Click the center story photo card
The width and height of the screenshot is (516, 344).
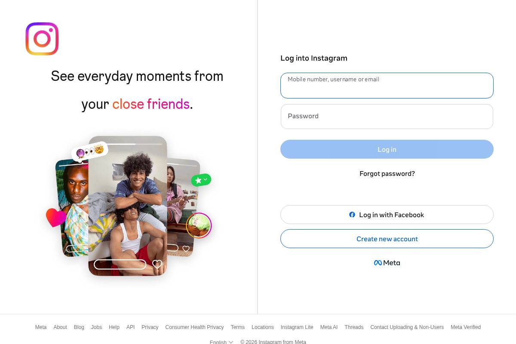tap(128, 206)
